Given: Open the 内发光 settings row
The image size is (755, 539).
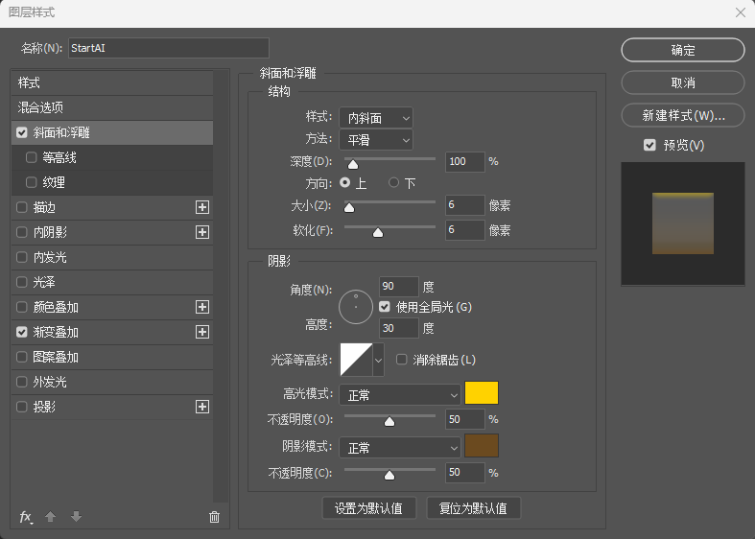Looking at the screenshot, I should (x=112, y=257).
